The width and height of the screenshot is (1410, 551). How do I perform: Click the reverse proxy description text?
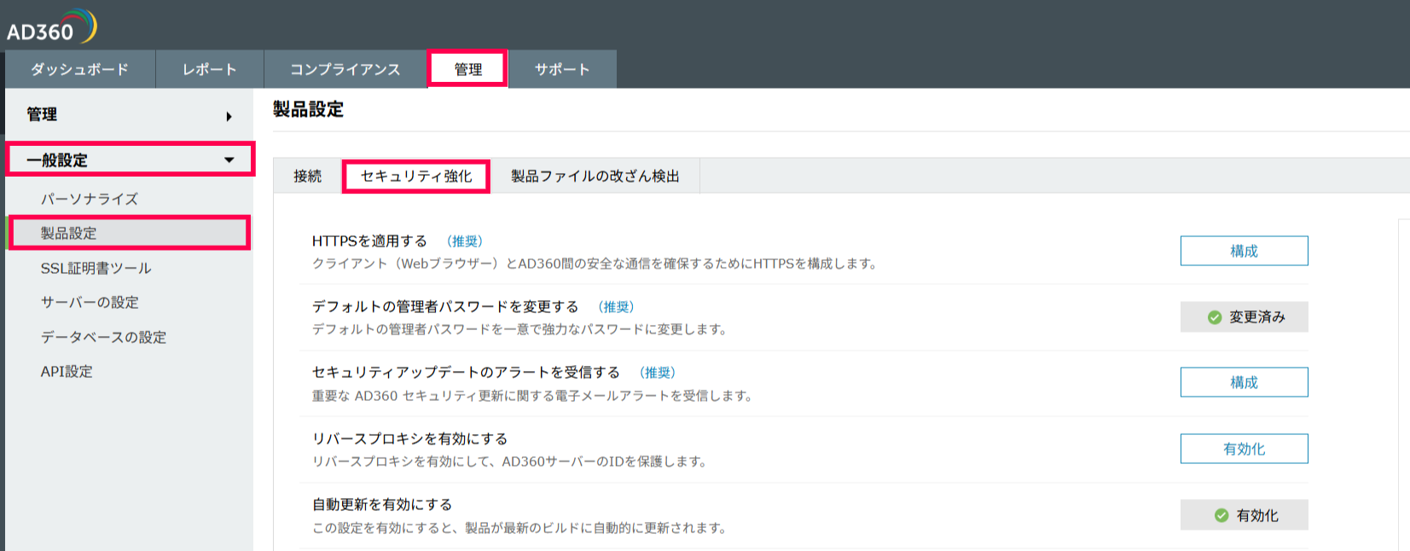[x=510, y=461]
